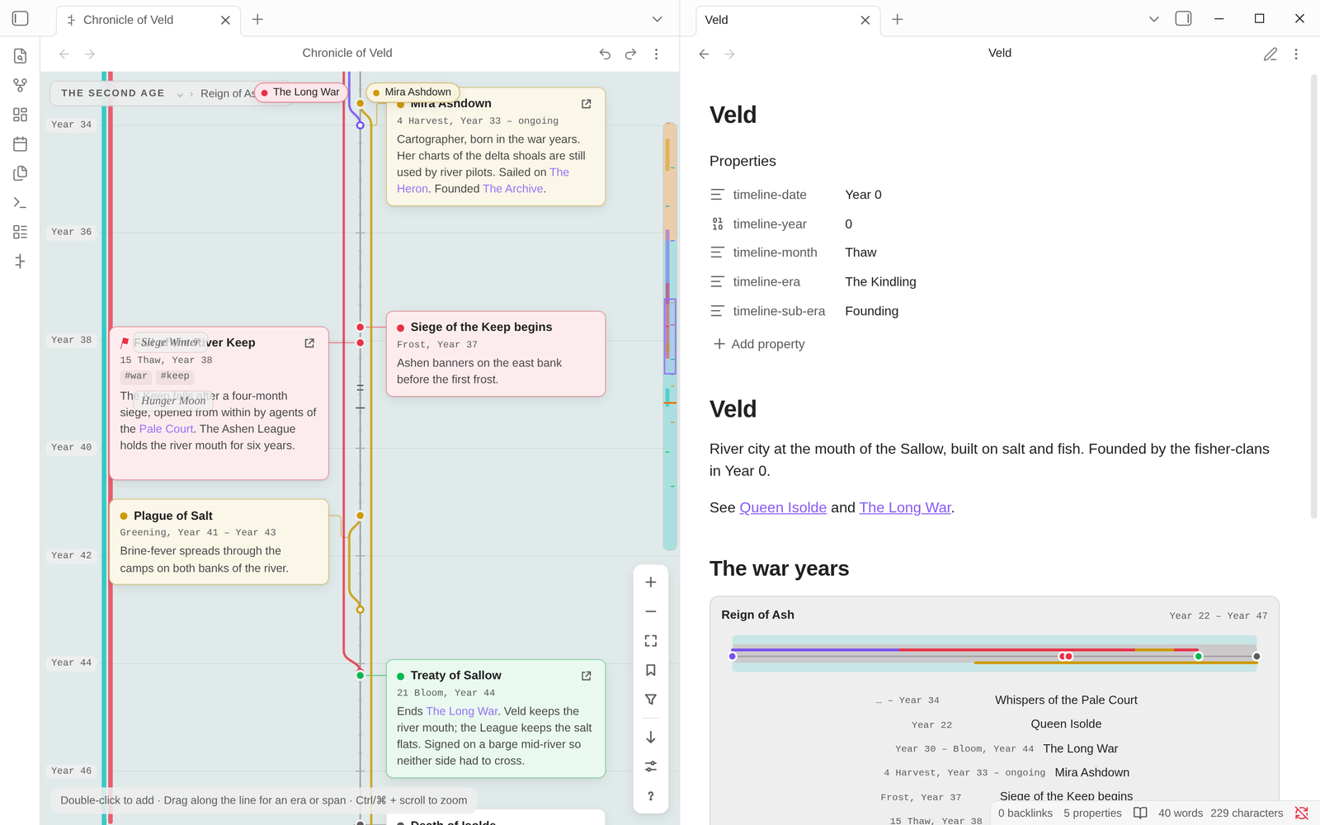1320x825 pixels.
Task: Open timeline help question mark
Action: 651,796
